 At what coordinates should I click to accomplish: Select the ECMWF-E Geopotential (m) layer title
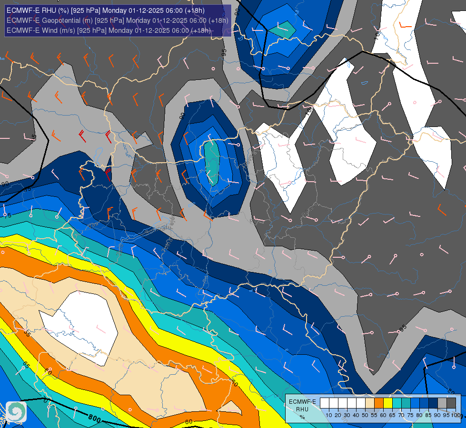click(118, 20)
